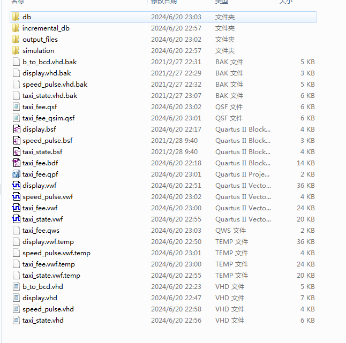The width and height of the screenshot is (346, 343).
Task: Click the file name 'b_to_bcd.vhd'
Action: 43,287
